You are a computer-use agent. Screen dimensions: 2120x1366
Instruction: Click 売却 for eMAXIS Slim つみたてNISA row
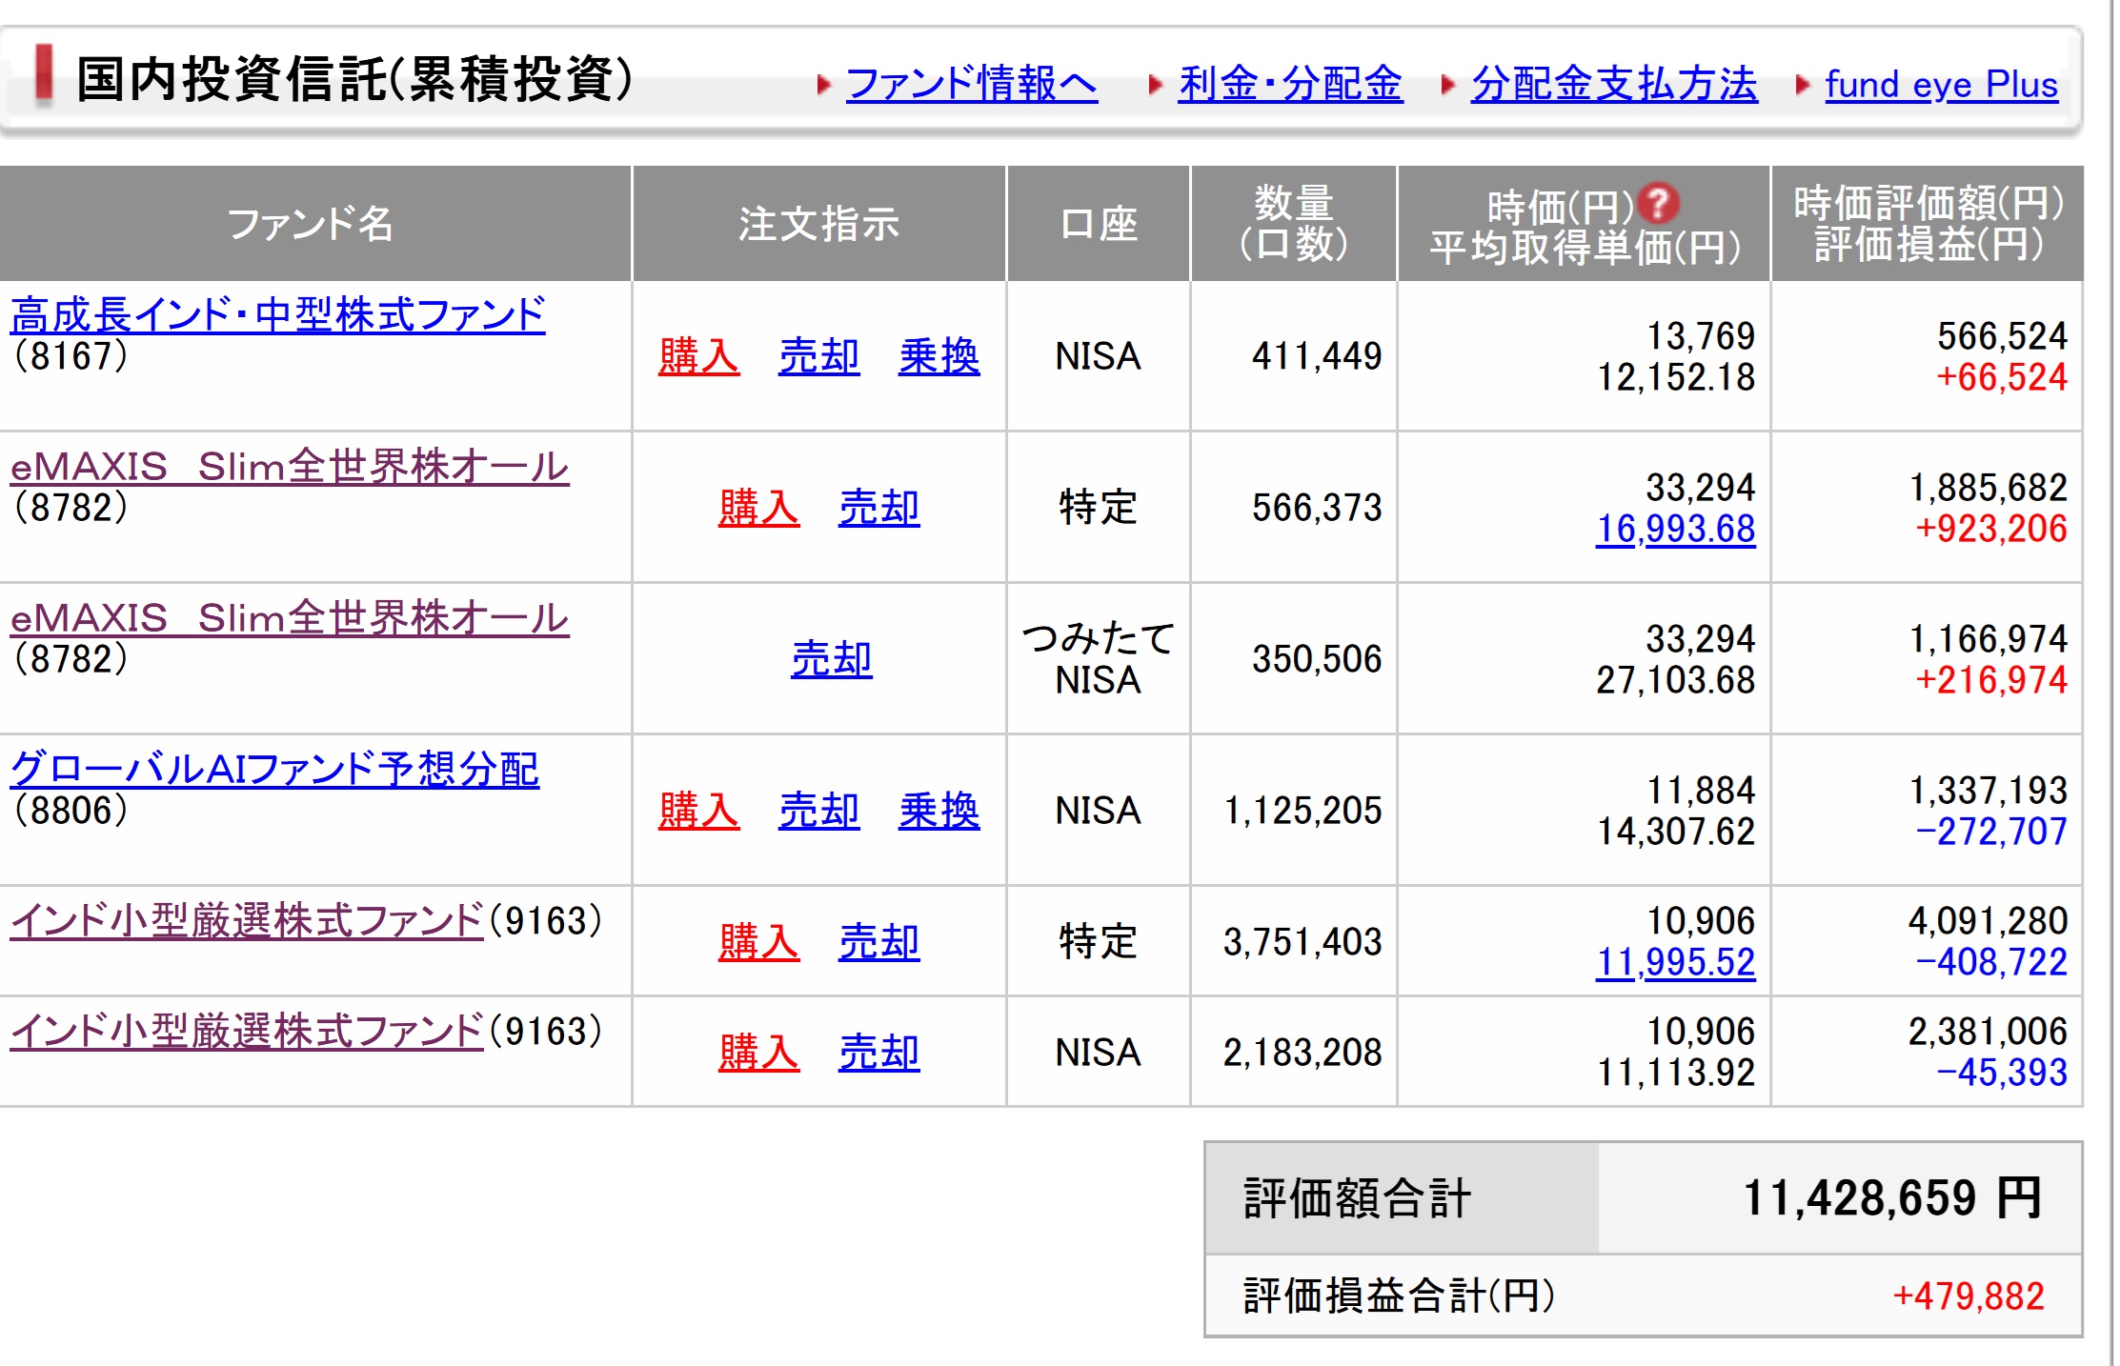pyautogui.click(x=831, y=659)
